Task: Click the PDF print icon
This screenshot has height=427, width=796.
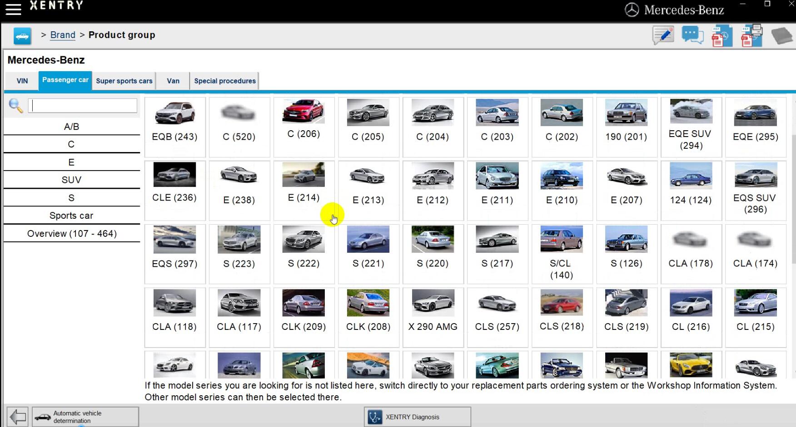Action: pyautogui.click(x=751, y=35)
